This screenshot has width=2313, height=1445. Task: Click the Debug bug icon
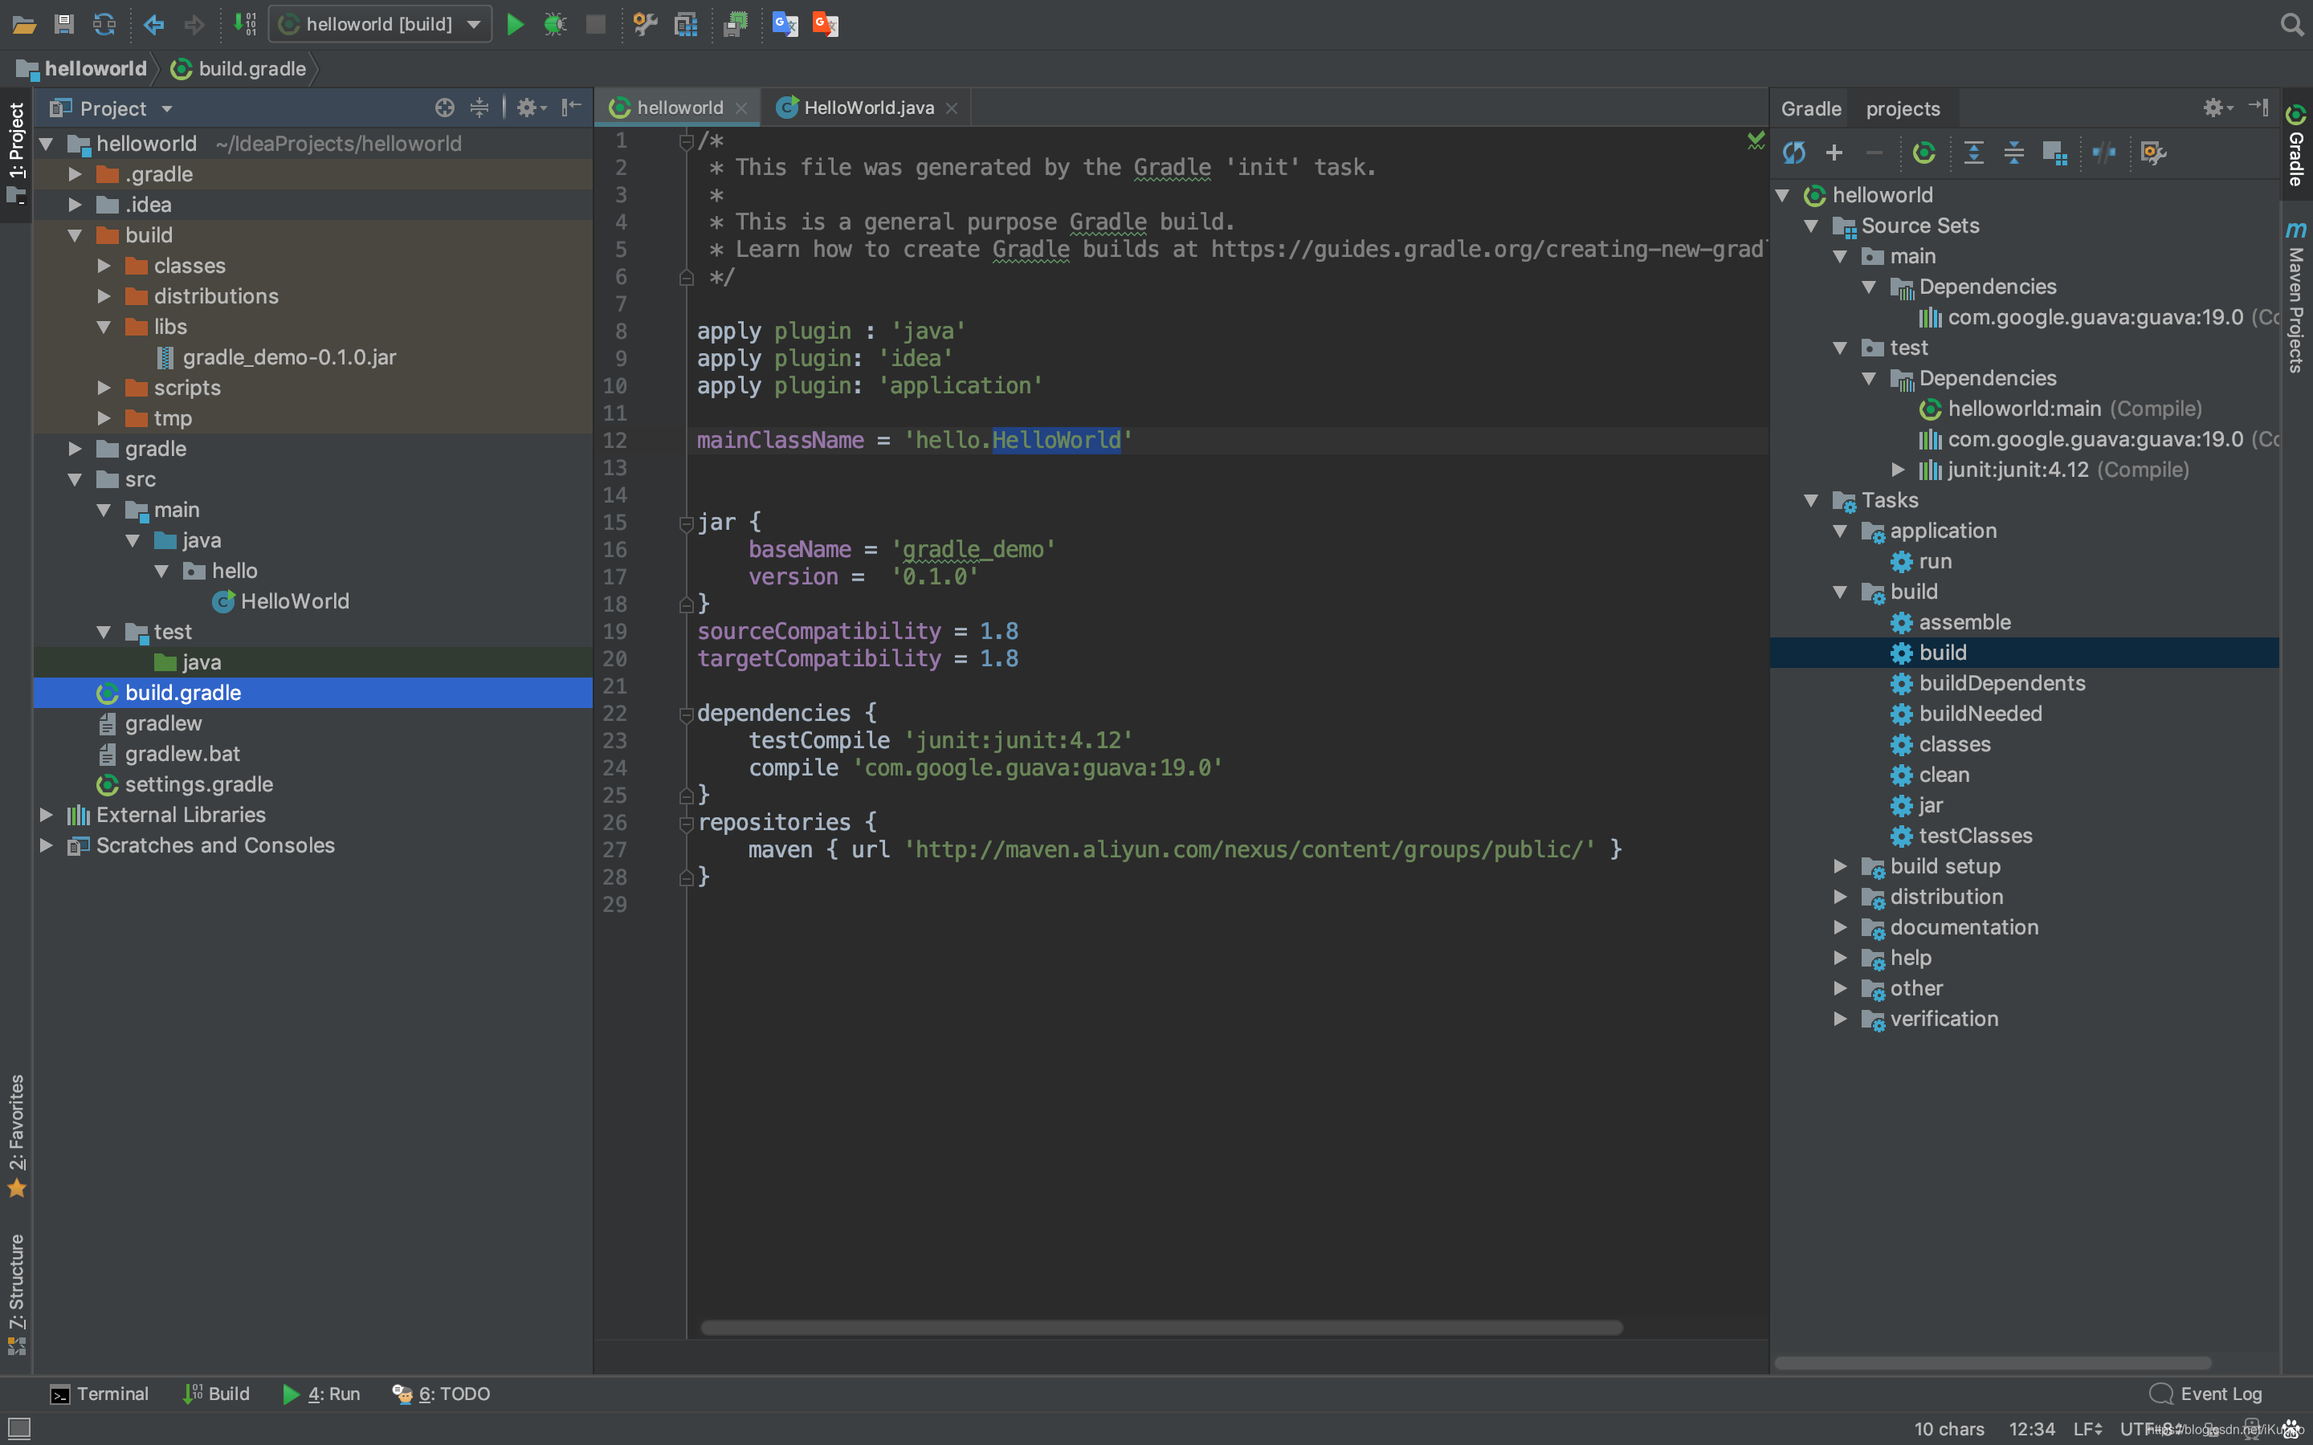tap(554, 25)
